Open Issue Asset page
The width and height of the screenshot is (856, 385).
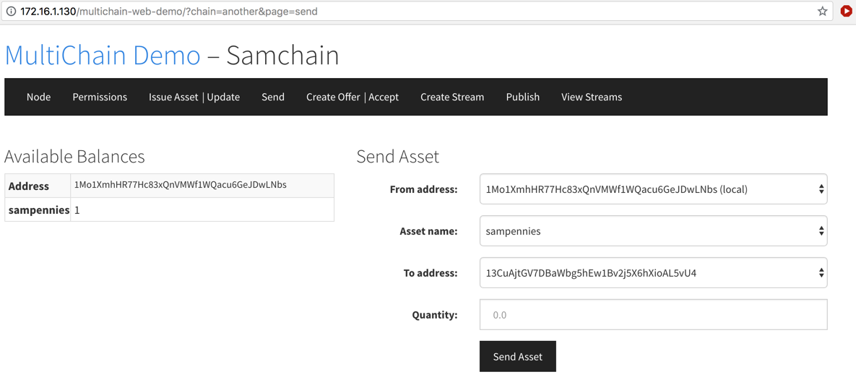[173, 97]
